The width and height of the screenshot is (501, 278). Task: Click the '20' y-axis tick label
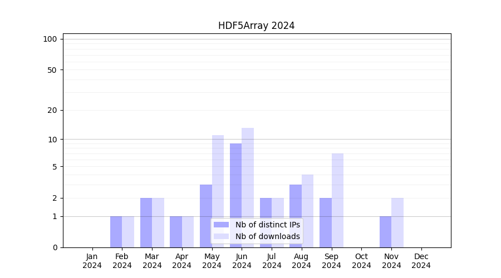tap(52, 110)
